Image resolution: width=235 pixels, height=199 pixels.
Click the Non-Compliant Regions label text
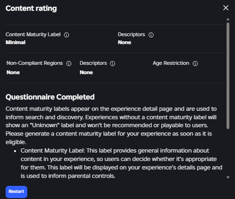tap(35, 63)
